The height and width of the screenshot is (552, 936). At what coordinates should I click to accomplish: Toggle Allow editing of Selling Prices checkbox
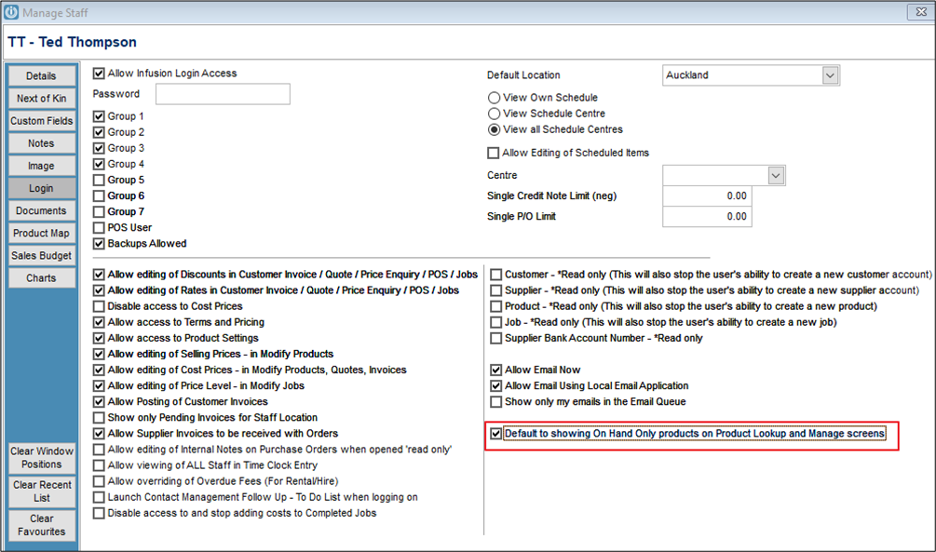(x=99, y=355)
